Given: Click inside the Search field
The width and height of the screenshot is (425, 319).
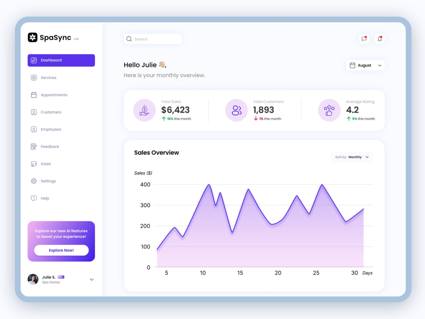Looking at the screenshot, I should coord(153,39).
